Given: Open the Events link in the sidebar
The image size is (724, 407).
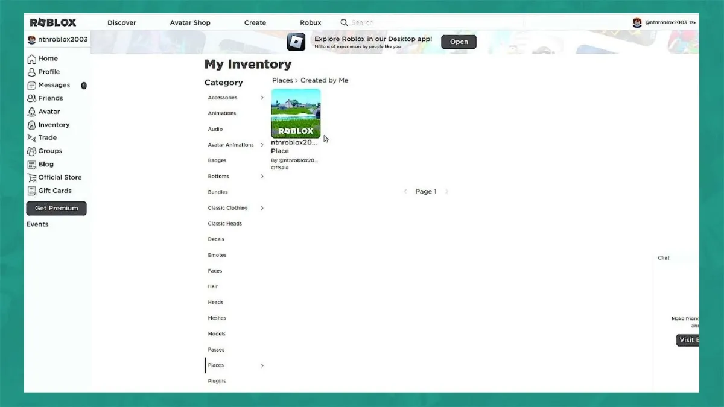Looking at the screenshot, I should tap(37, 224).
